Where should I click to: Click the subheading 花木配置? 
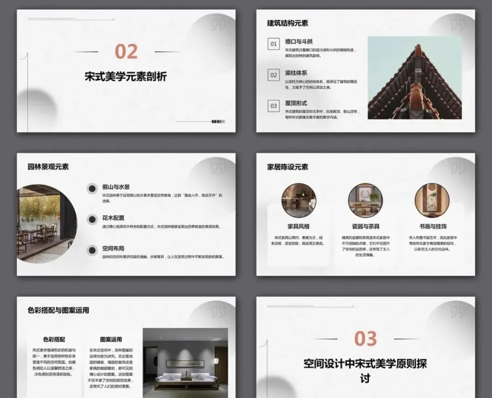pyautogui.click(x=113, y=218)
